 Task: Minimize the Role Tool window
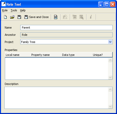click(101, 4)
